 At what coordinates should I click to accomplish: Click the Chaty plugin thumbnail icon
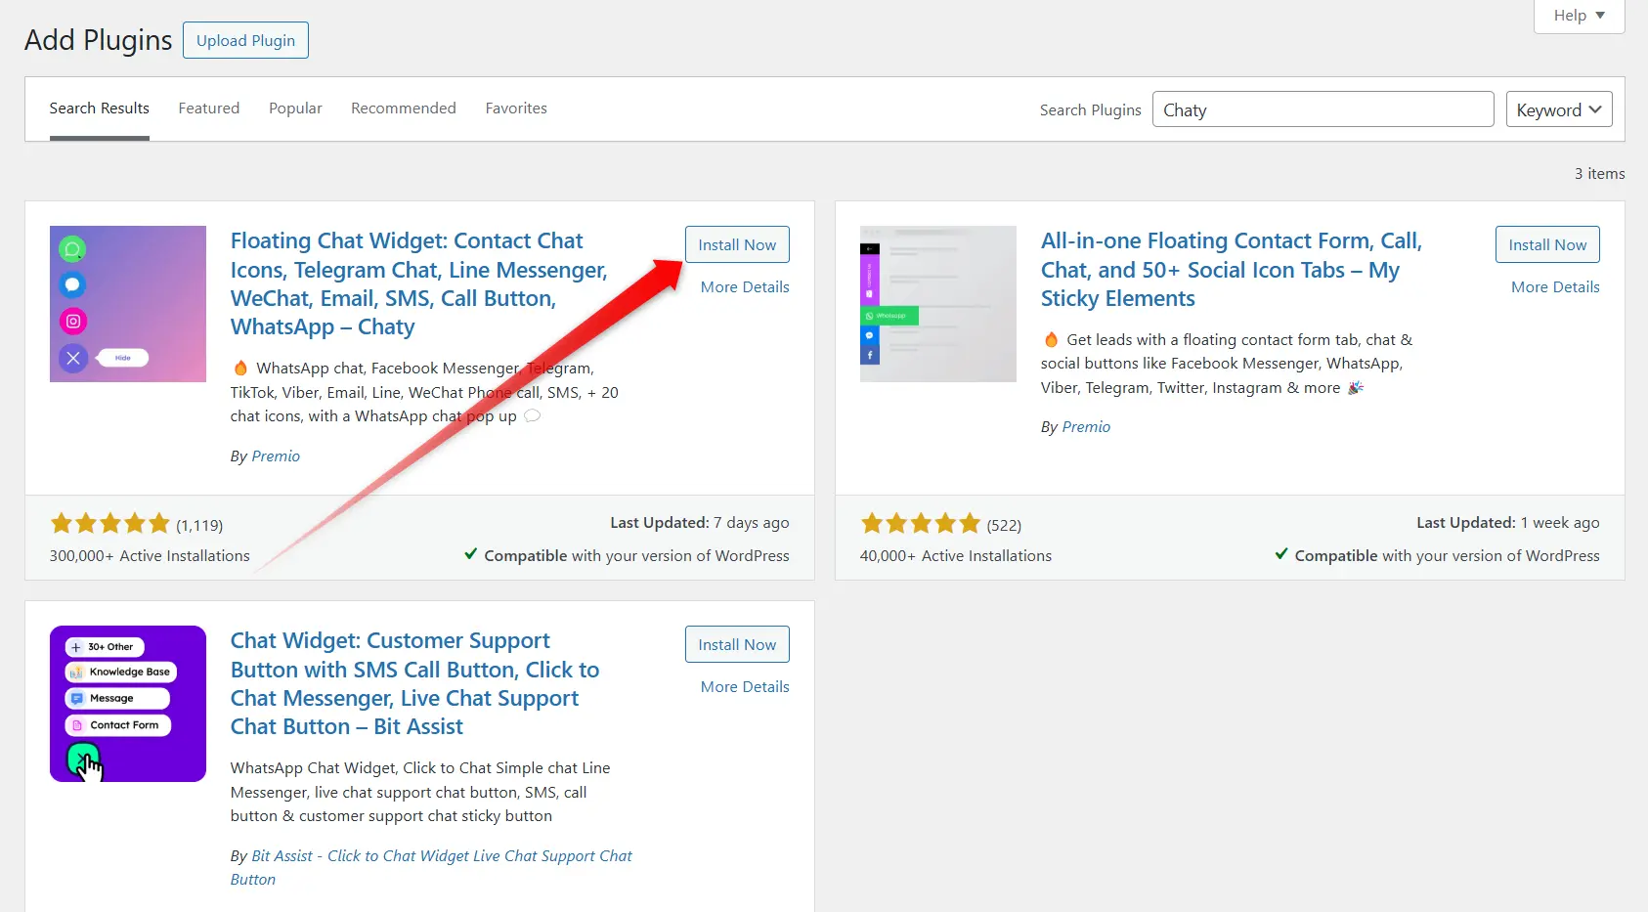pyautogui.click(x=128, y=304)
